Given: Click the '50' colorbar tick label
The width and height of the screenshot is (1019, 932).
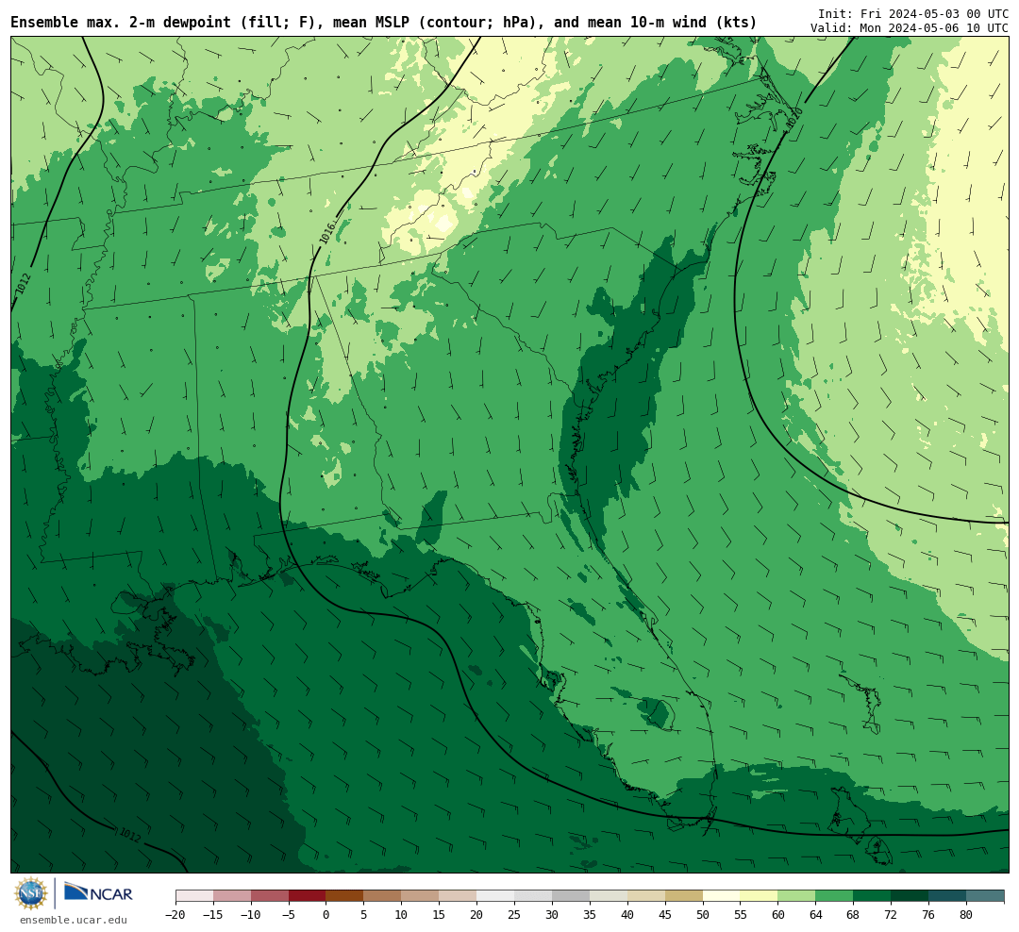Looking at the screenshot, I should tap(703, 914).
